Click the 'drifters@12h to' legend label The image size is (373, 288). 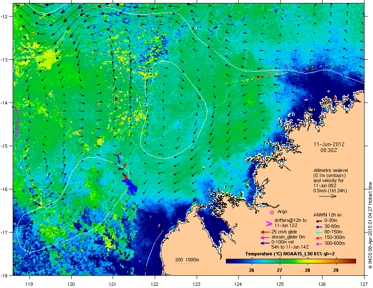290,220
